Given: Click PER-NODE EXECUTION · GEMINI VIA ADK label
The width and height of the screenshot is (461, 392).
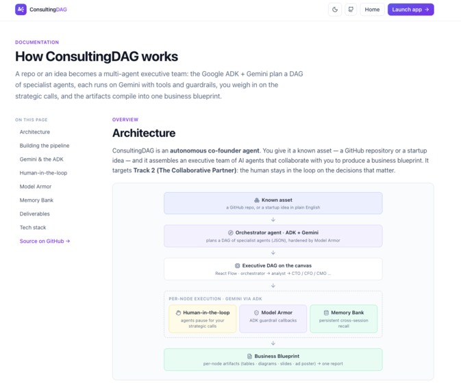Looking at the screenshot, I should [215, 299].
